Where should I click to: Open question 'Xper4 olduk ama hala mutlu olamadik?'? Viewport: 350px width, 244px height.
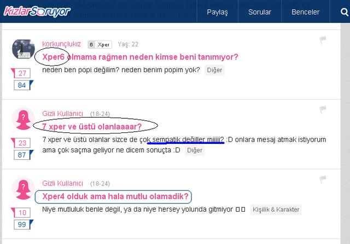click(115, 196)
